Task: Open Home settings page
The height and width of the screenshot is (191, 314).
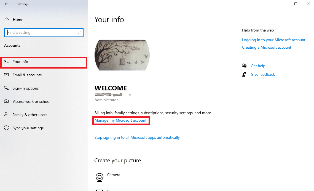Action: click(x=18, y=20)
